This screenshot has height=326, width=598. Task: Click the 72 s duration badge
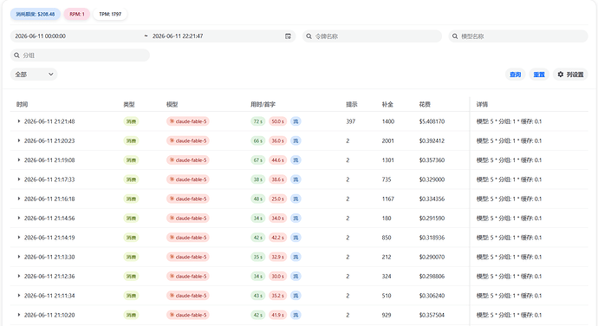coord(258,121)
